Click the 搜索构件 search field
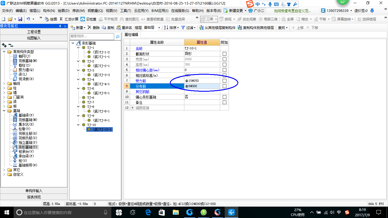Image resolution: width=388 pixels, height=218 pixels. [92, 37]
